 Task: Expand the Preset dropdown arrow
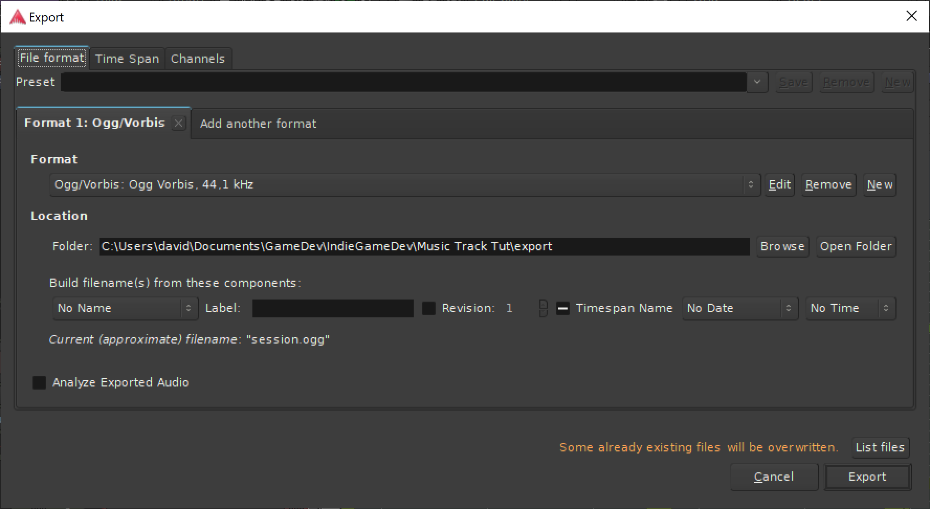pos(757,82)
